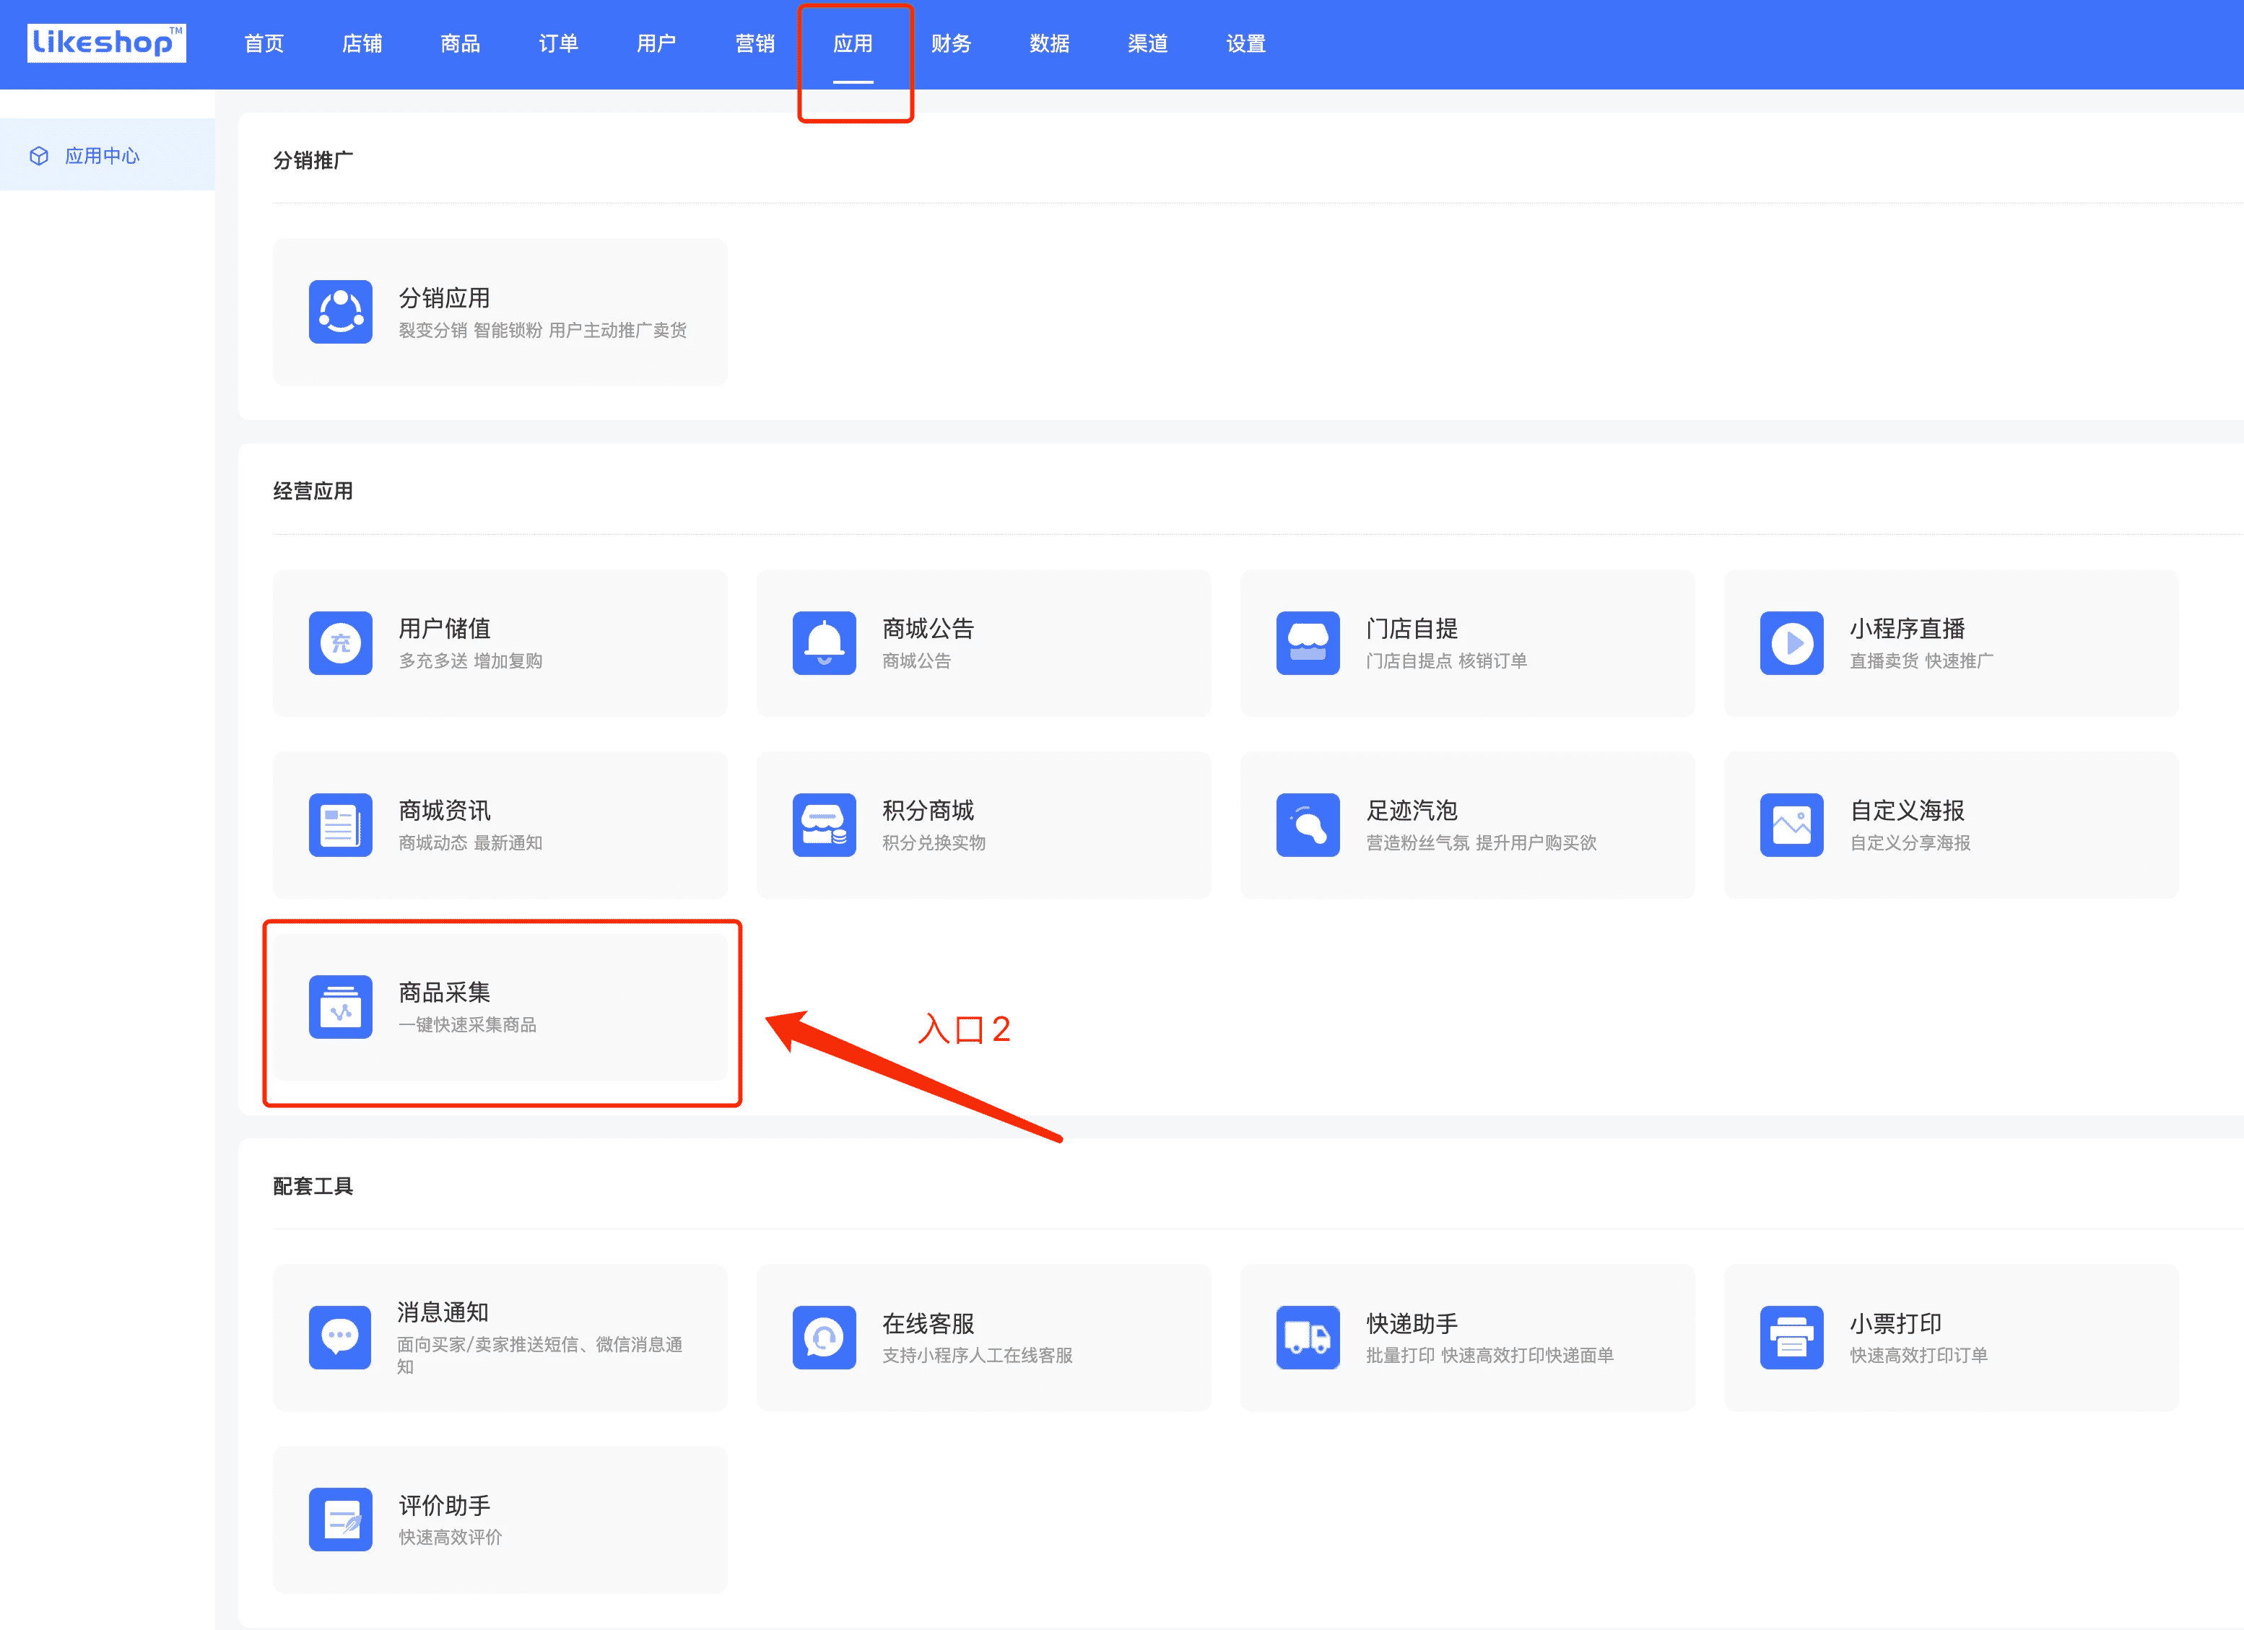The height and width of the screenshot is (1630, 2244).
Task: Open the 渠道 menu
Action: coord(1148,43)
